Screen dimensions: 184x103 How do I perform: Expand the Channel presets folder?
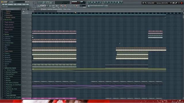point(9,27)
